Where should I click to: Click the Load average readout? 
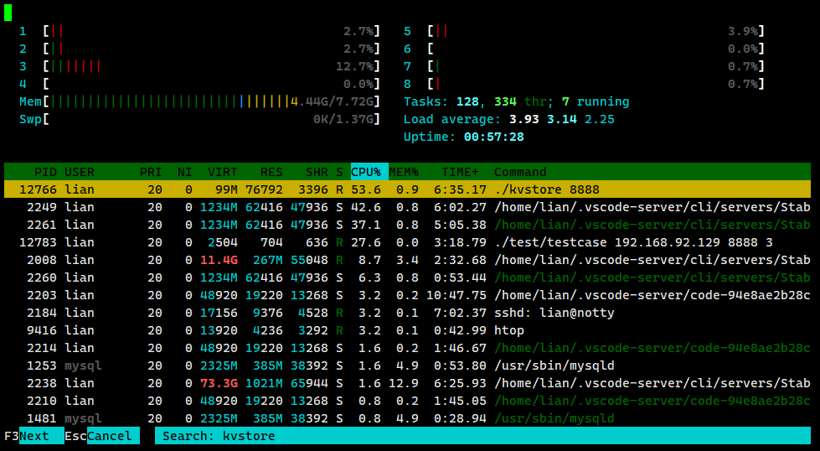pyautogui.click(x=508, y=119)
